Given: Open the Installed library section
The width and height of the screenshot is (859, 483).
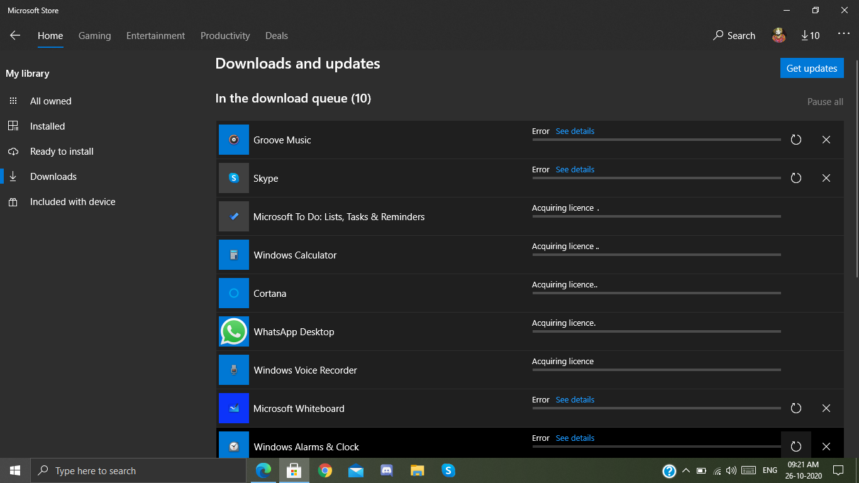Looking at the screenshot, I should click(x=48, y=126).
